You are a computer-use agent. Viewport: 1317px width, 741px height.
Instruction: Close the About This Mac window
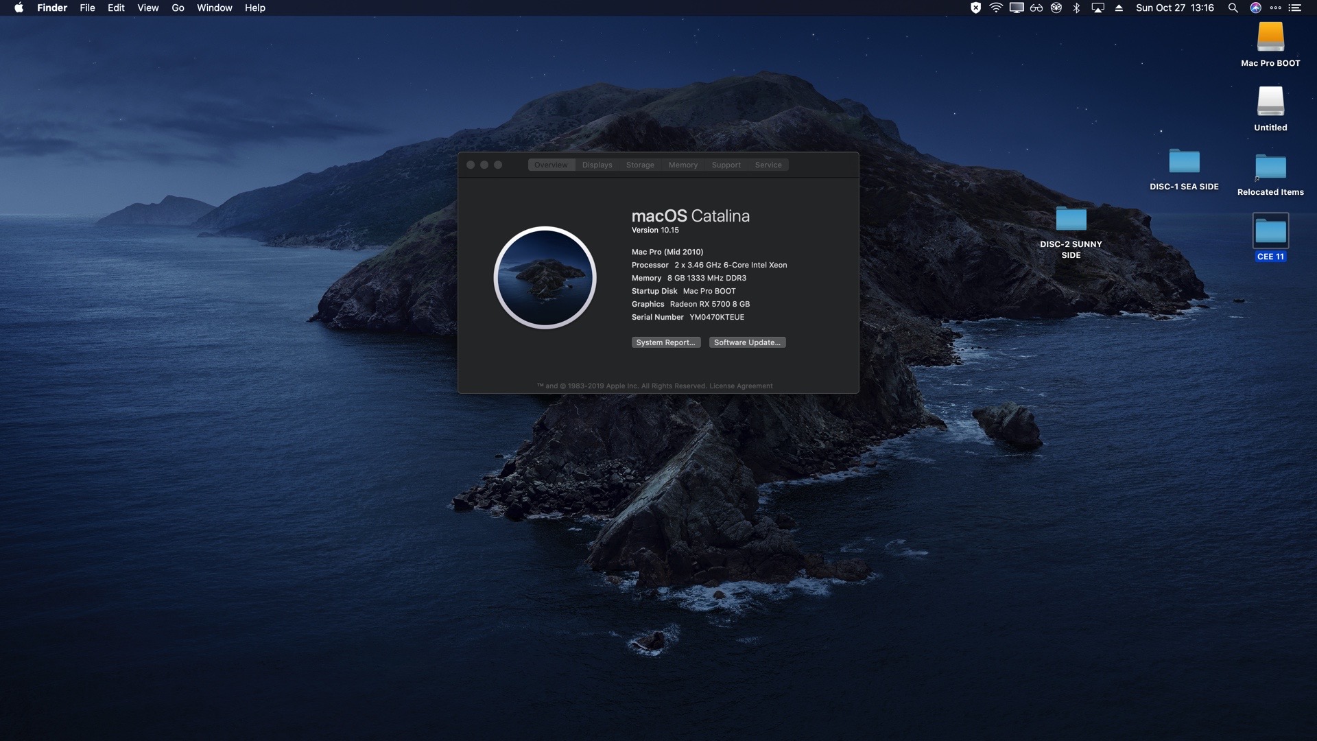tap(471, 165)
